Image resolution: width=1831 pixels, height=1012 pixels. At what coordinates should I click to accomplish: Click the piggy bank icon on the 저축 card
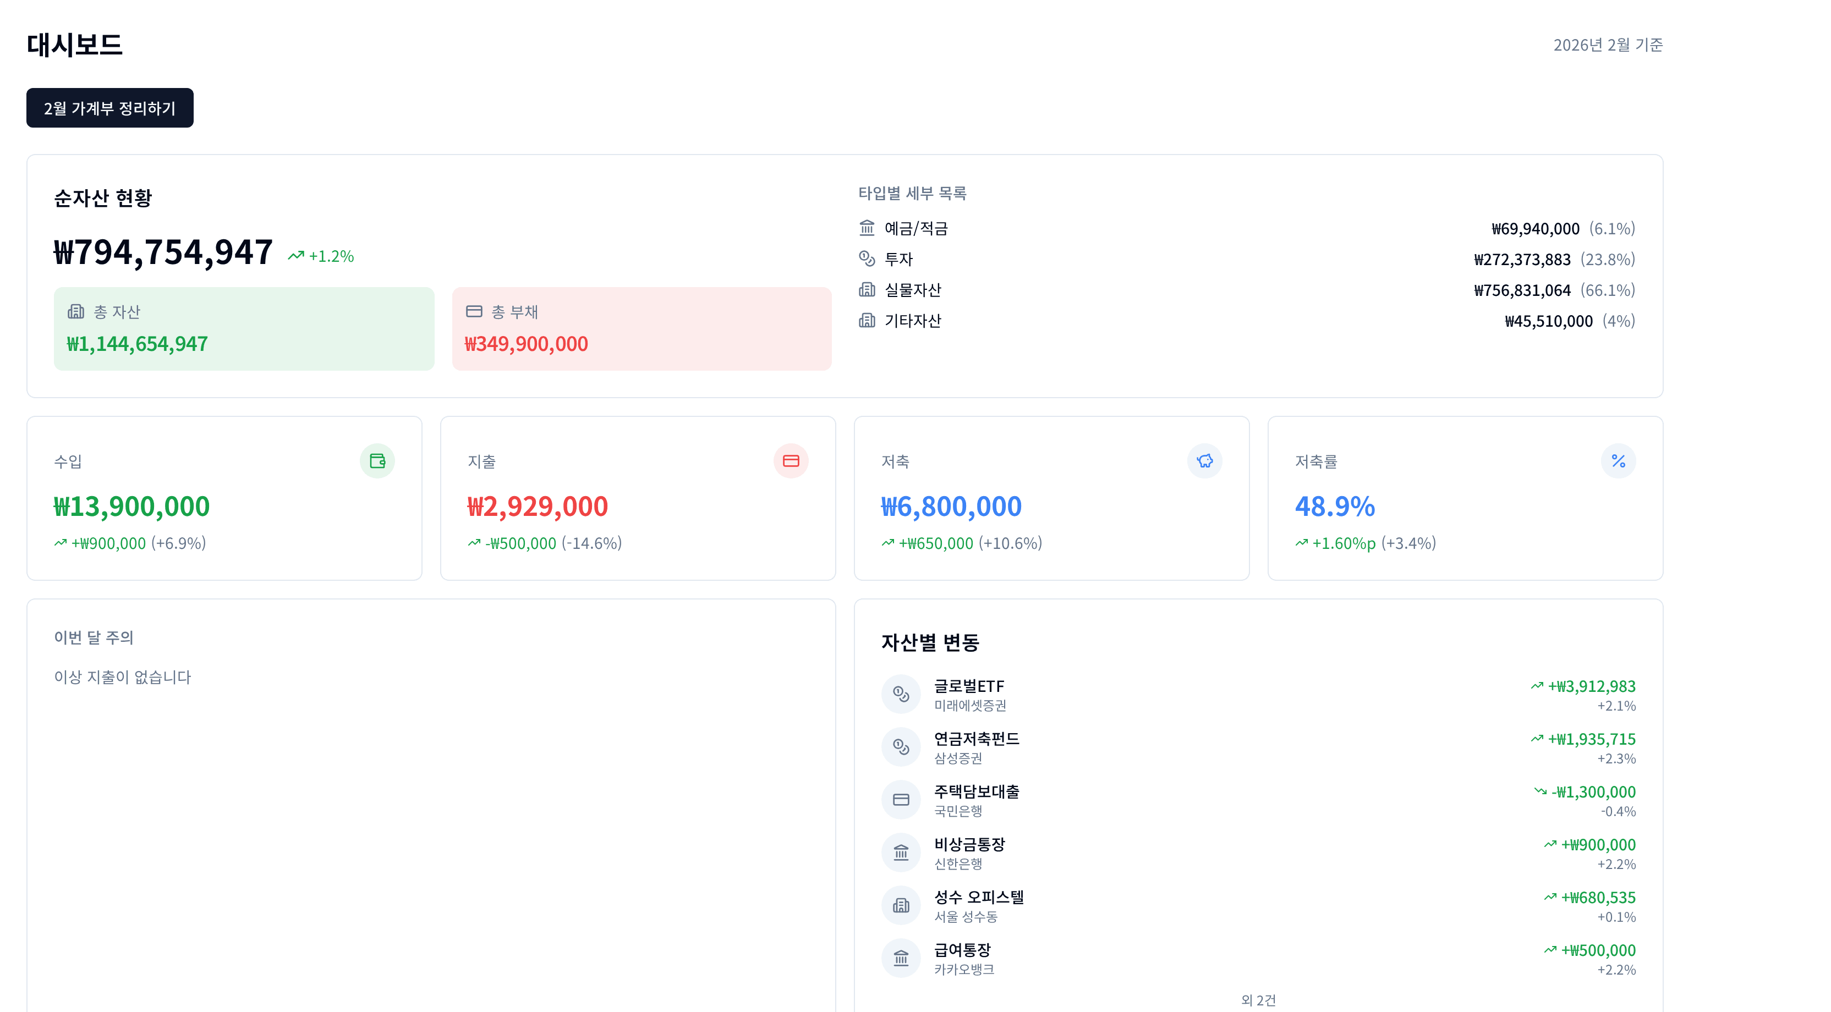click(x=1205, y=460)
